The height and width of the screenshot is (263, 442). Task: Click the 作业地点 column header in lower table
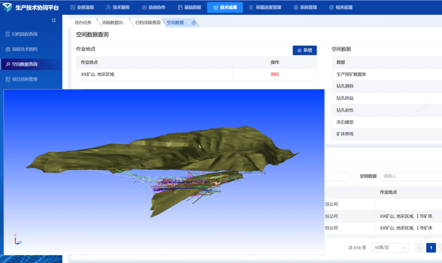click(x=388, y=192)
